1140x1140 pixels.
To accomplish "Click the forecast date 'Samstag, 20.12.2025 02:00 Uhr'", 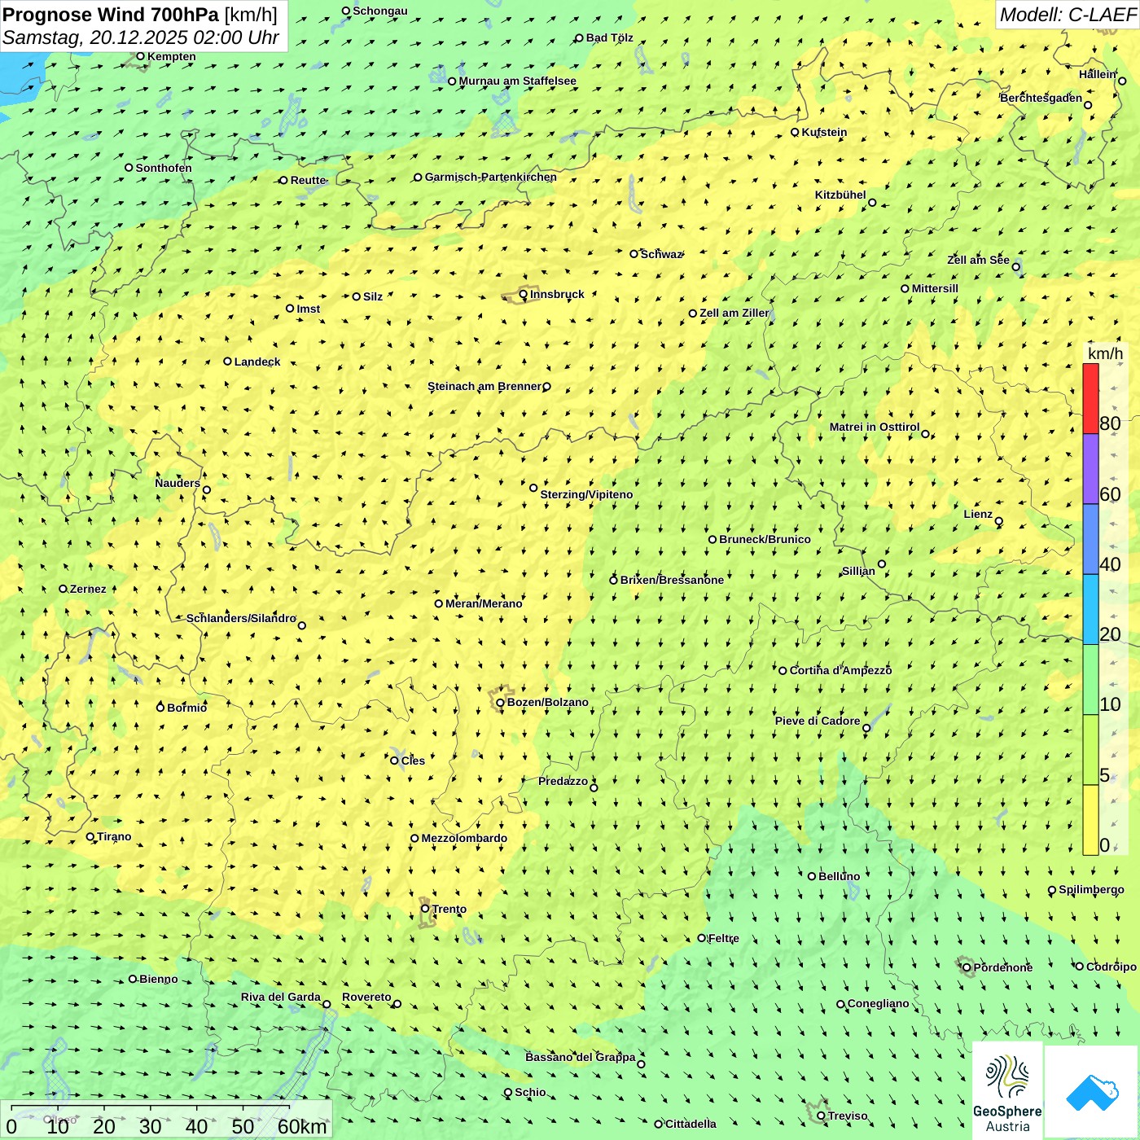I will click(141, 37).
